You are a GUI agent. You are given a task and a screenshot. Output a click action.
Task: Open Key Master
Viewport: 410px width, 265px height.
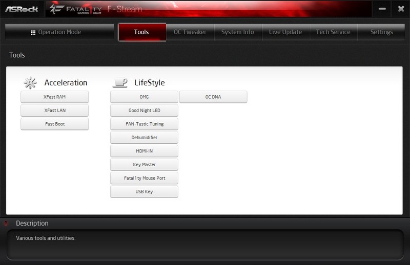144,165
